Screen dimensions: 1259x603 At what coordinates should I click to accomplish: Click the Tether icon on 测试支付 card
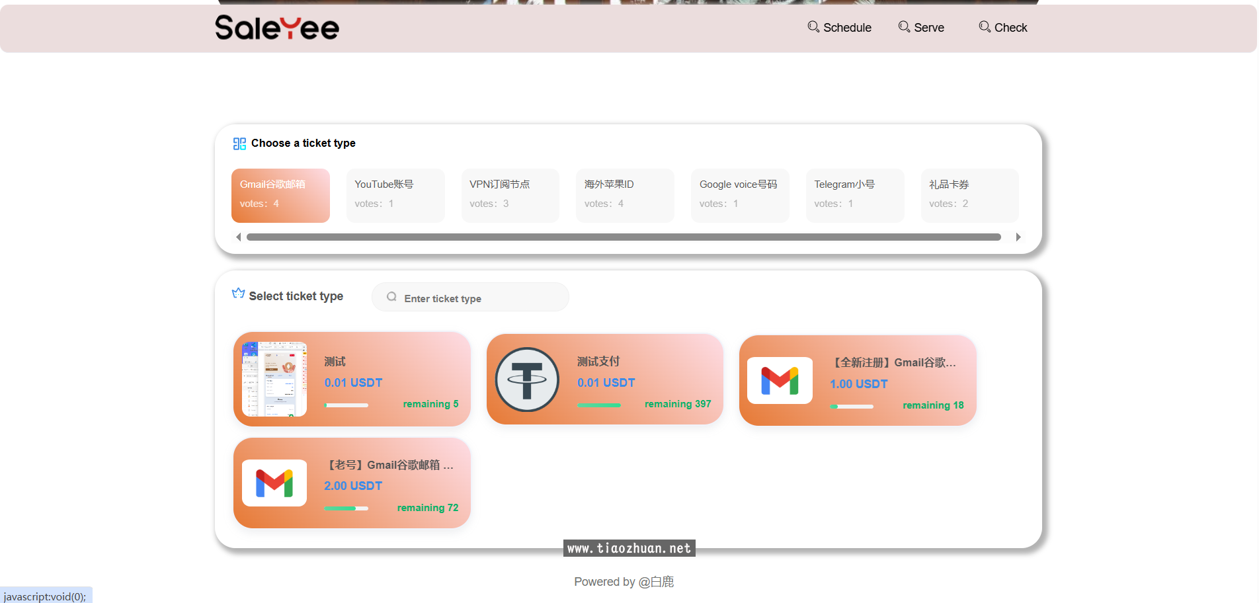[x=527, y=380]
